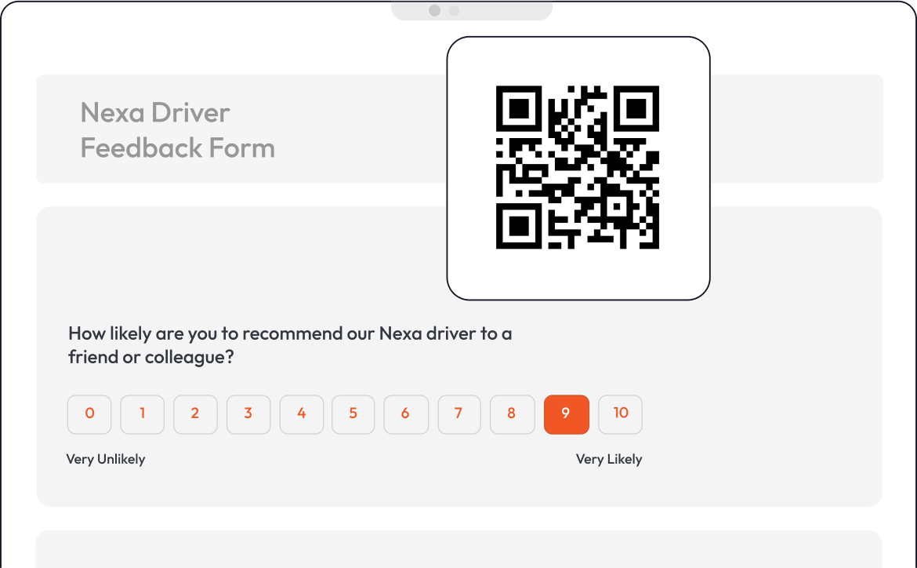Select rating 1 on the scale
The image size is (917, 568).
coord(143,414)
